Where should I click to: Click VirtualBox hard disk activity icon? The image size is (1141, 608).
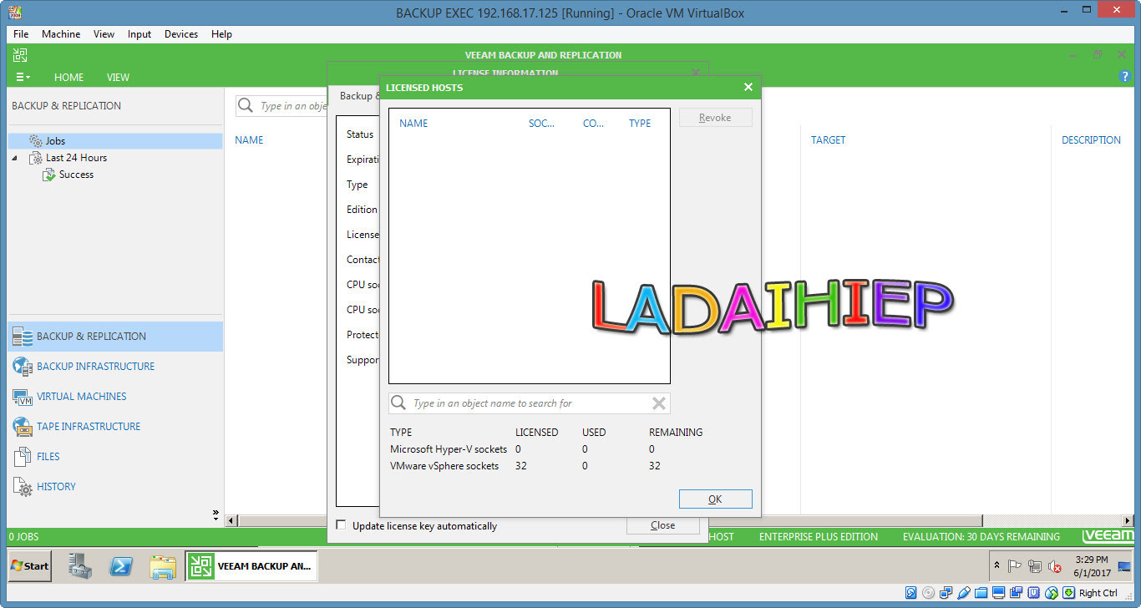click(911, 594)
